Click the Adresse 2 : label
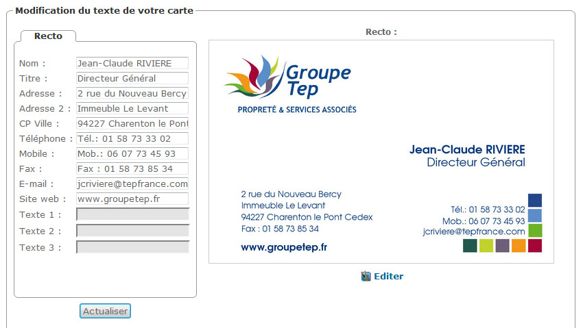Image resolution: width=583 pixels, height=328 pixels. pos(45,109)
